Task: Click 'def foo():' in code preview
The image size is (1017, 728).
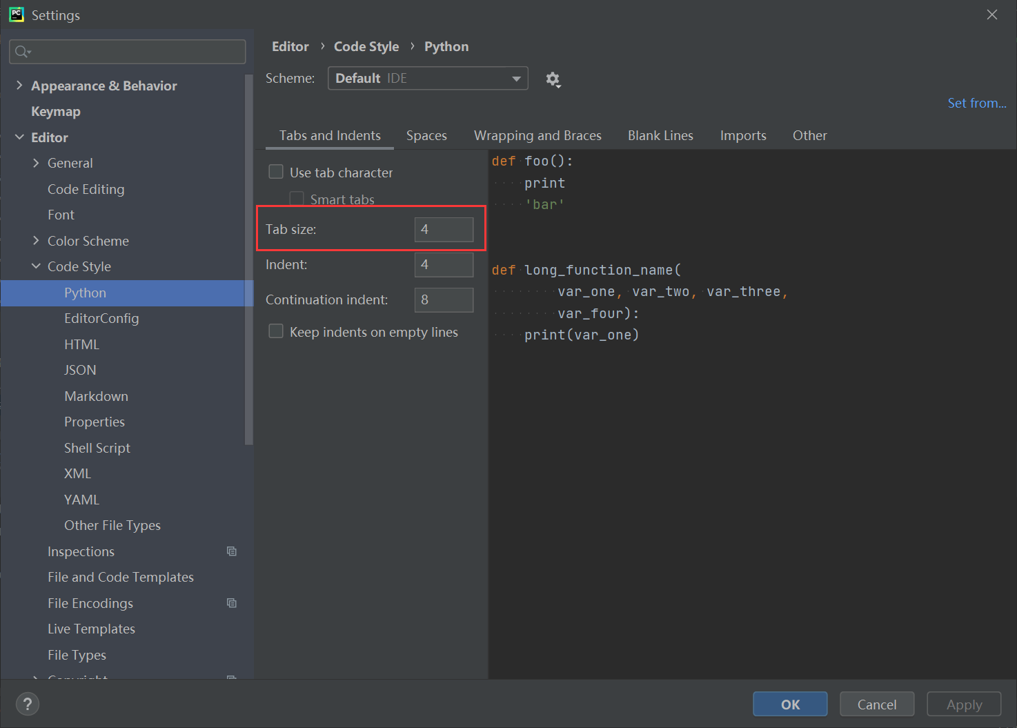Action: (x=532, y=161)
